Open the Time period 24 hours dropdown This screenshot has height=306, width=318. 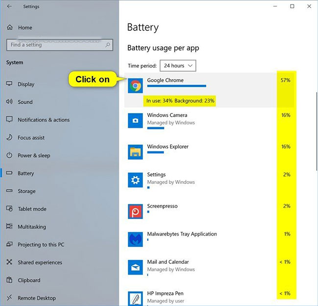coord(178,66)
